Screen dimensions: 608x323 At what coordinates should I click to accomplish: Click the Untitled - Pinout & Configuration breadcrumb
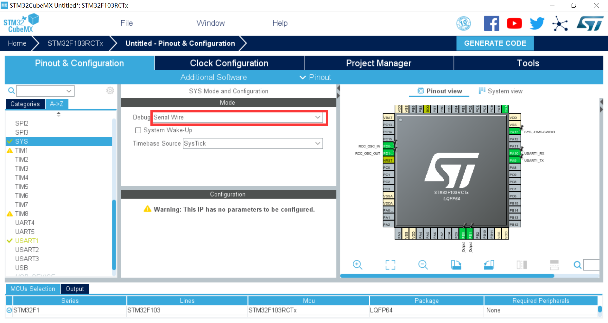[x=180, y=43]
